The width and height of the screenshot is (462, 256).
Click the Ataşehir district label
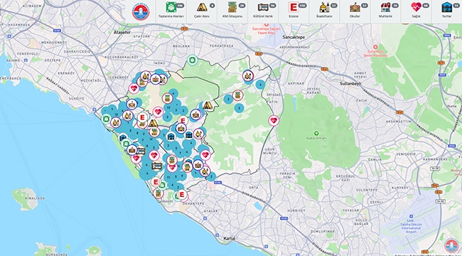coord(122,33)
